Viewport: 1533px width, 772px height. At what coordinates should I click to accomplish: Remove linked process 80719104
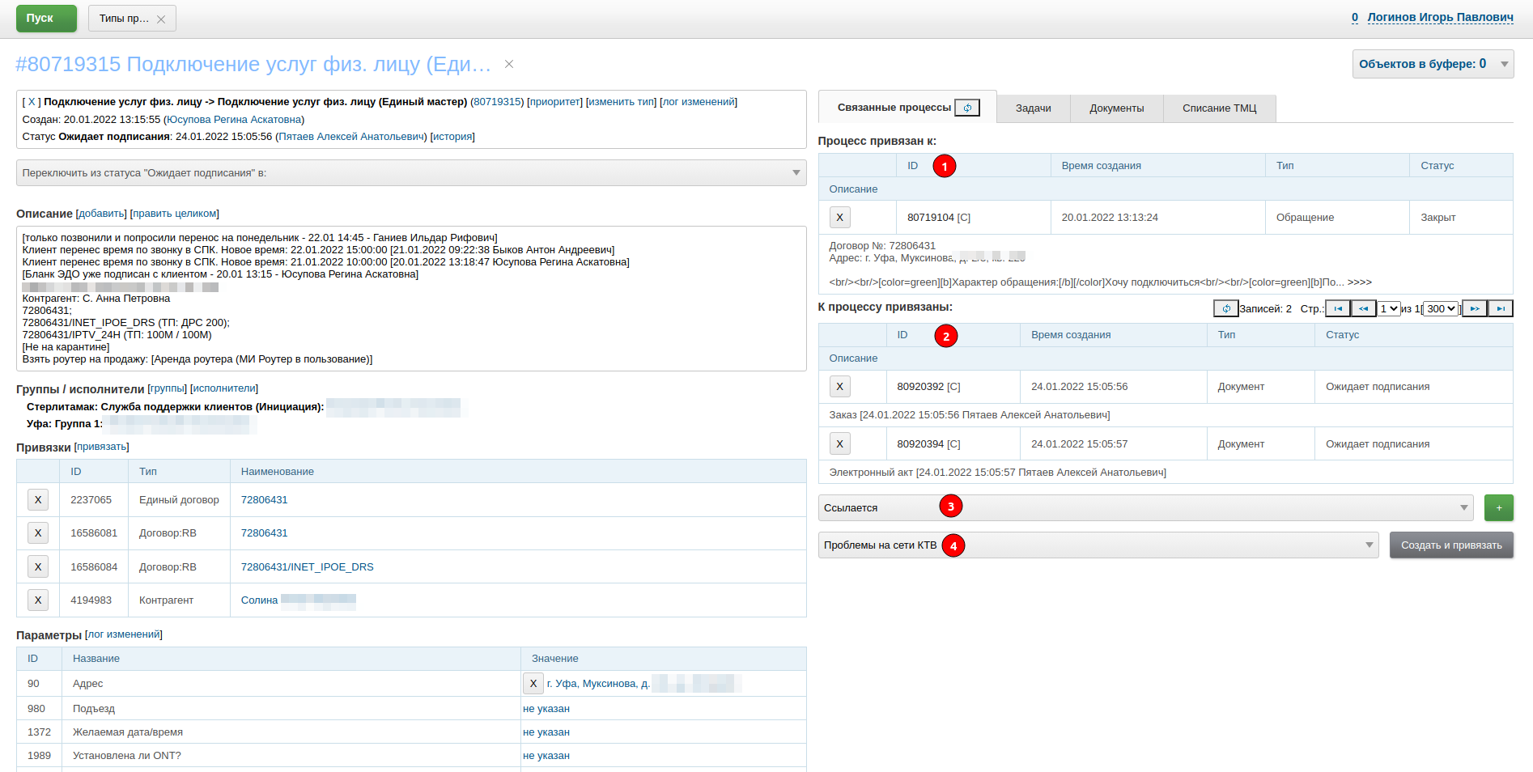click(839, 217)
